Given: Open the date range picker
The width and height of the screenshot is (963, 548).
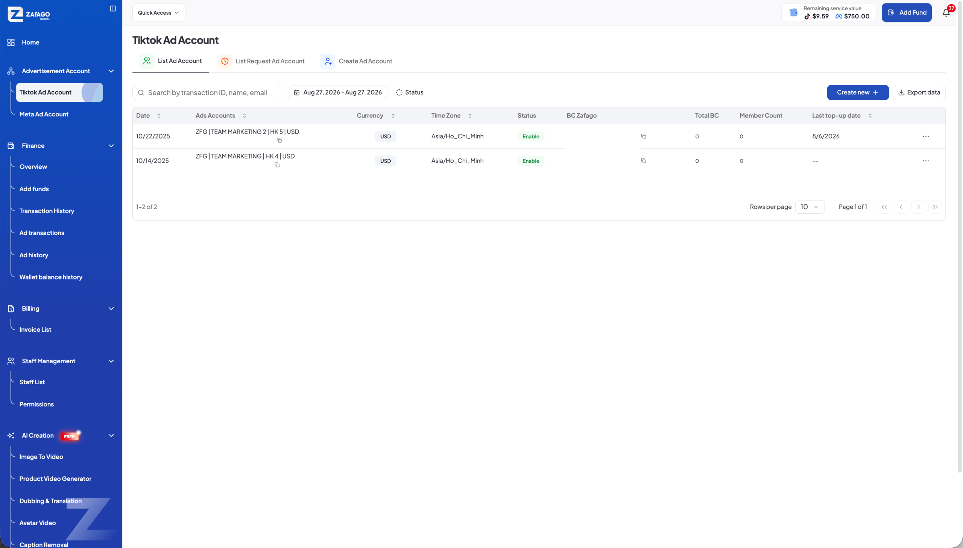Looking at the screenshot, I should pos(337,93).
